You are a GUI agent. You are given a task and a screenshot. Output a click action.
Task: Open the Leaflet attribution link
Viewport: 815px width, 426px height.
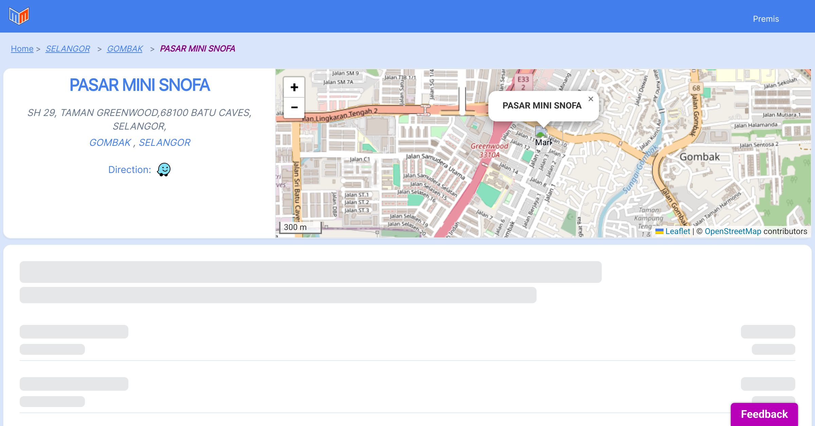pyautogui.click(x=677, y=231)
